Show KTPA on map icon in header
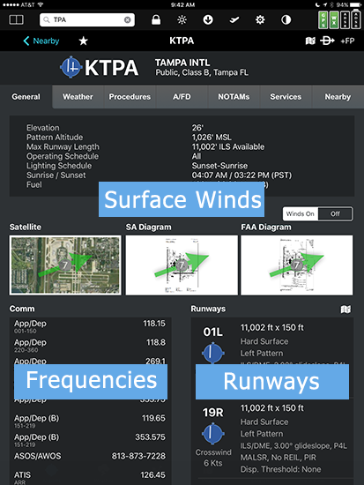 click(310, 41)
